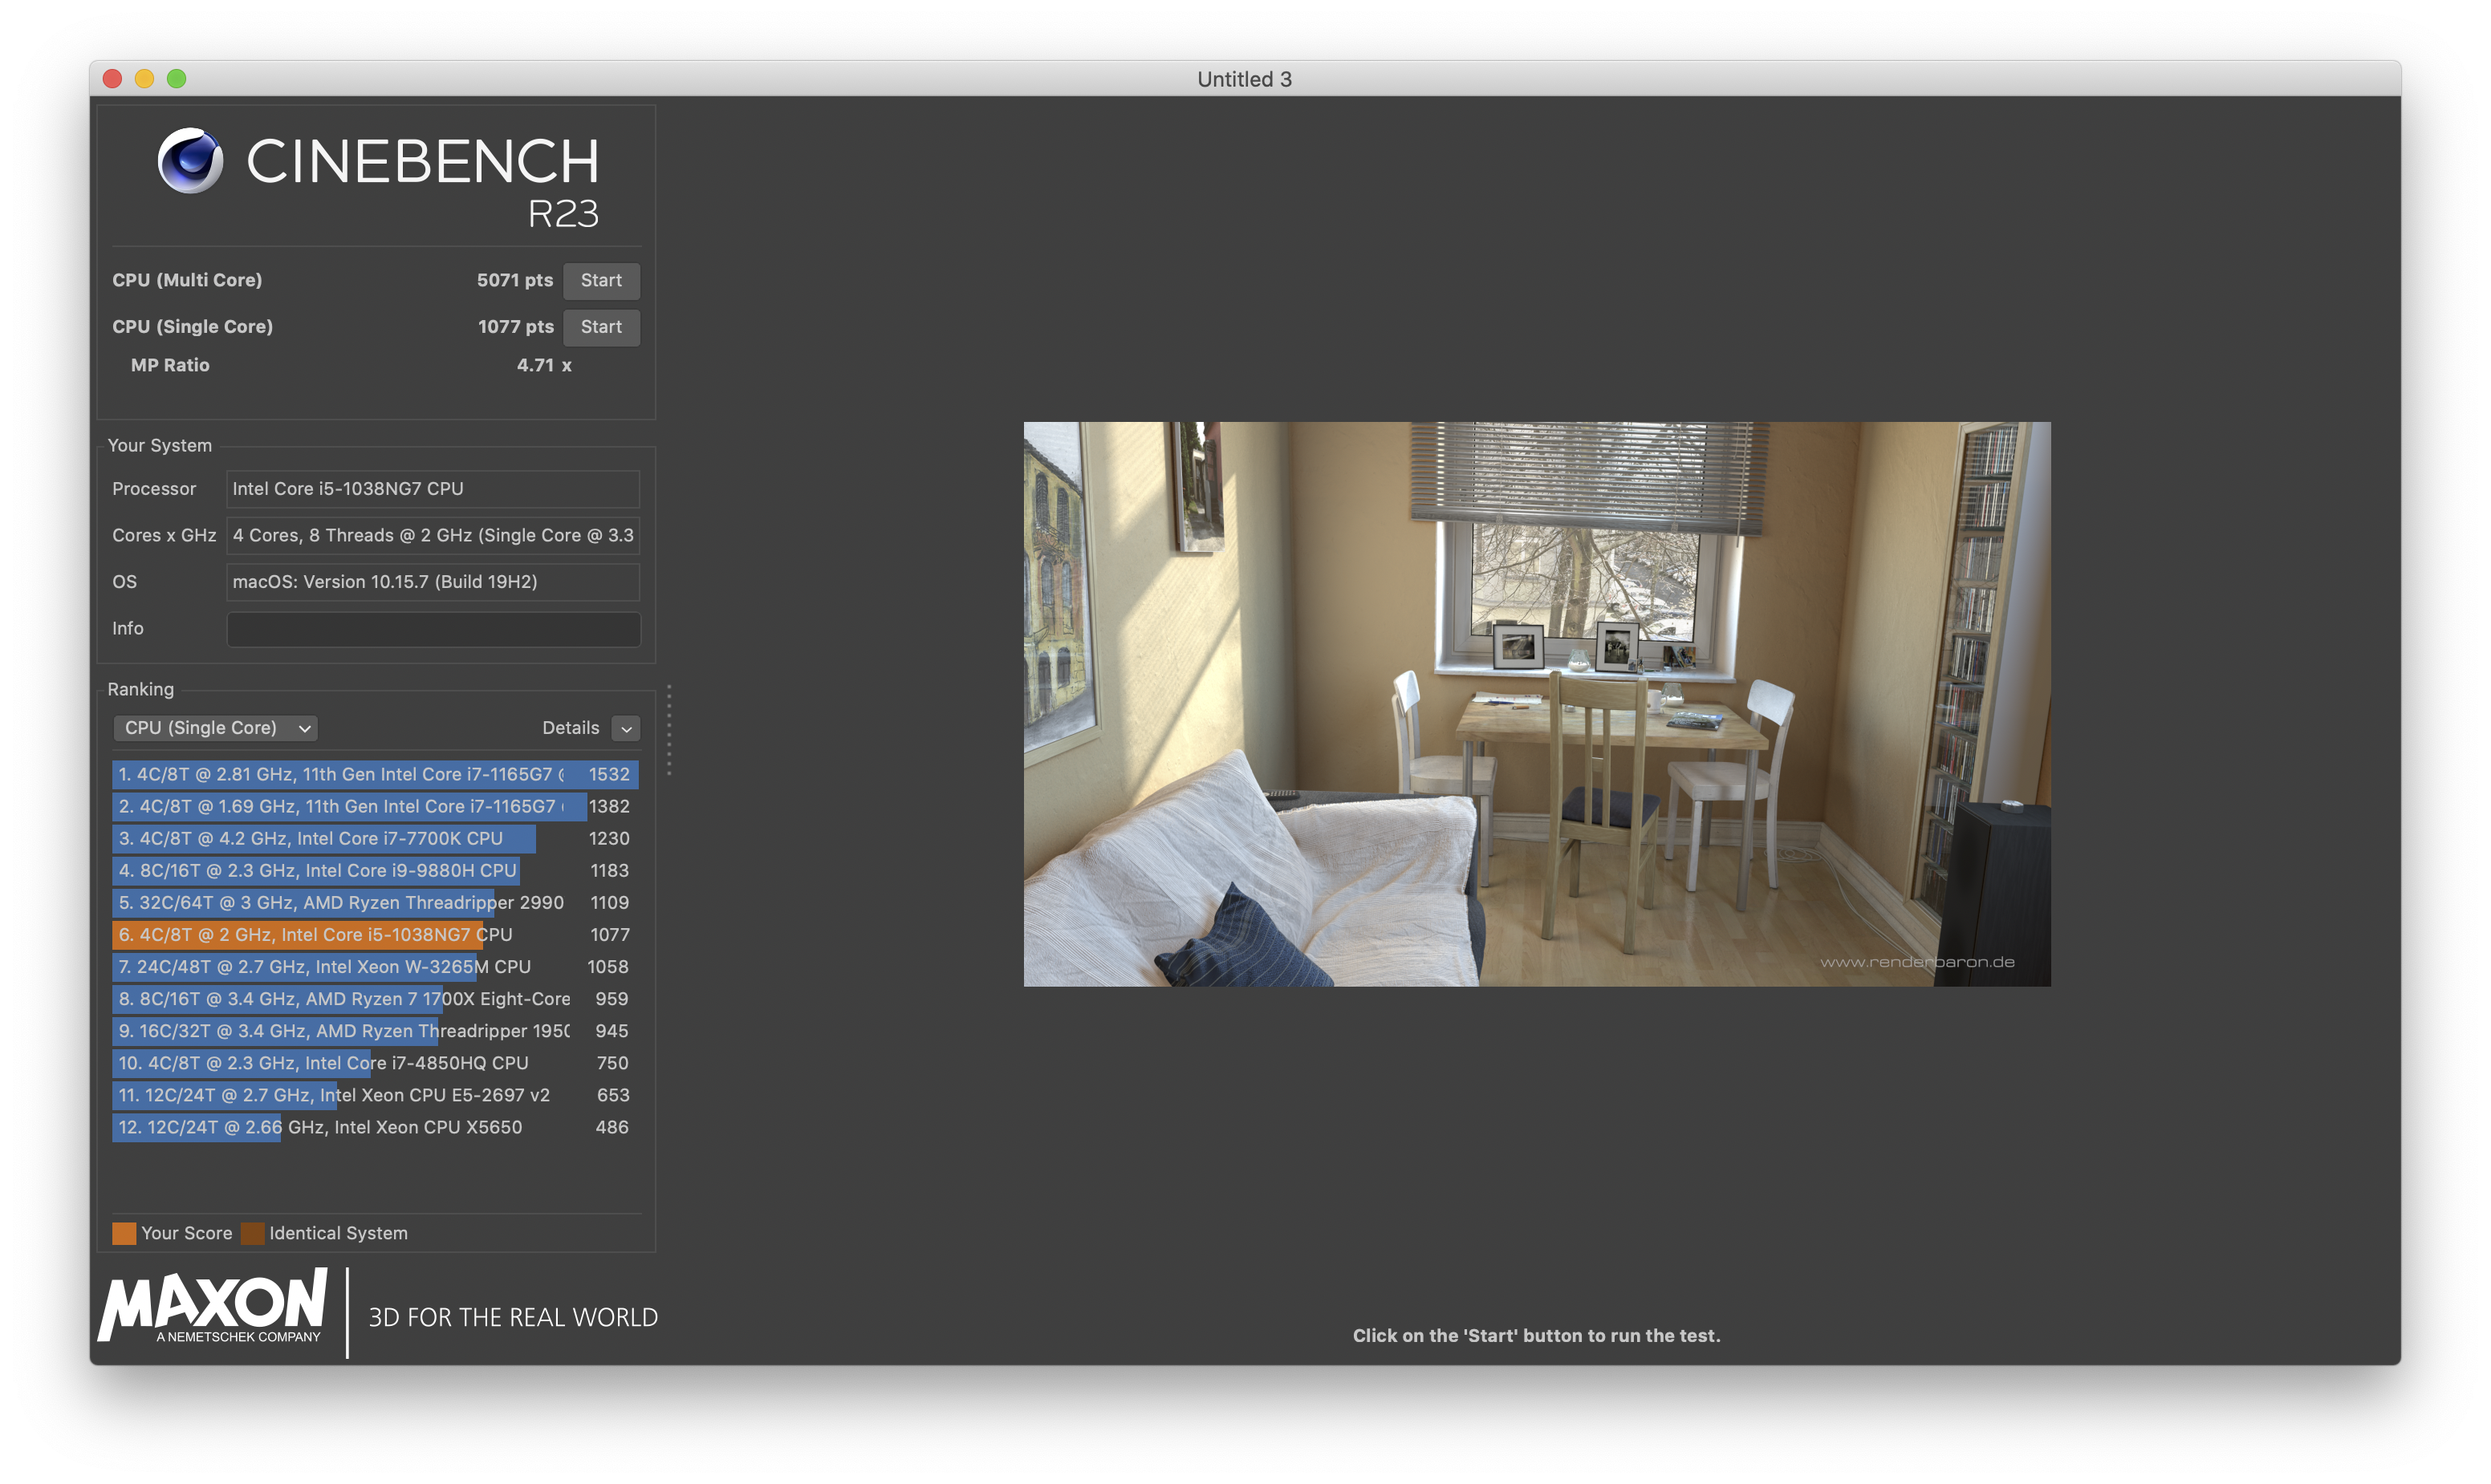This screenshot has height=1484, width=2491.
Task: Close the Untitled 3 window
Action: (x=113, y=79)
